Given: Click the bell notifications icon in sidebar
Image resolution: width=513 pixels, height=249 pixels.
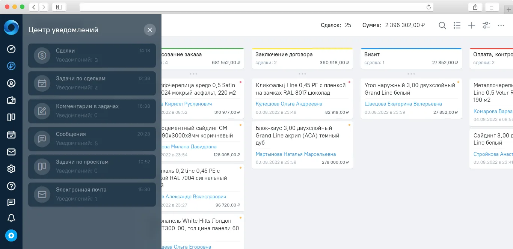Looking at the screenshot, I should pos(11,218).
